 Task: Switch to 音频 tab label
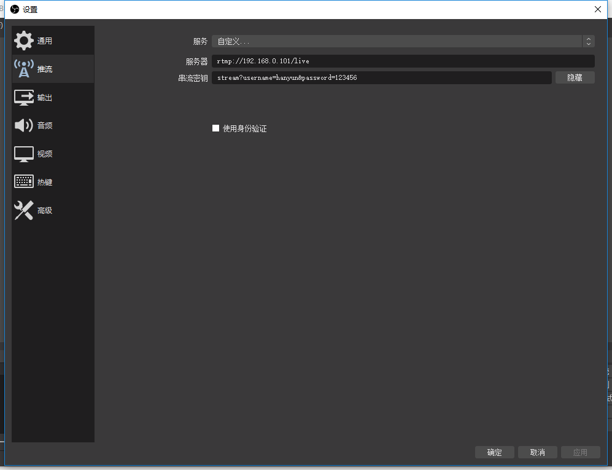click(x=44, y=126)
